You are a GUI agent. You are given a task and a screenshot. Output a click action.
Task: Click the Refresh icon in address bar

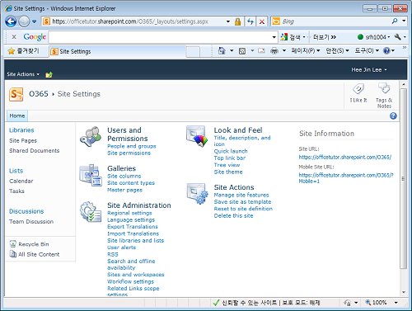tap(250, 21)
